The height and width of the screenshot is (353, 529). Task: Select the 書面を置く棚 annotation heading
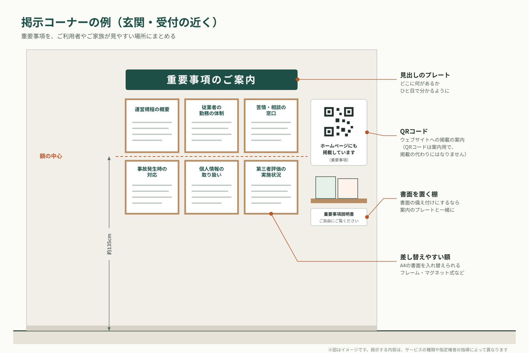(419, 194)
